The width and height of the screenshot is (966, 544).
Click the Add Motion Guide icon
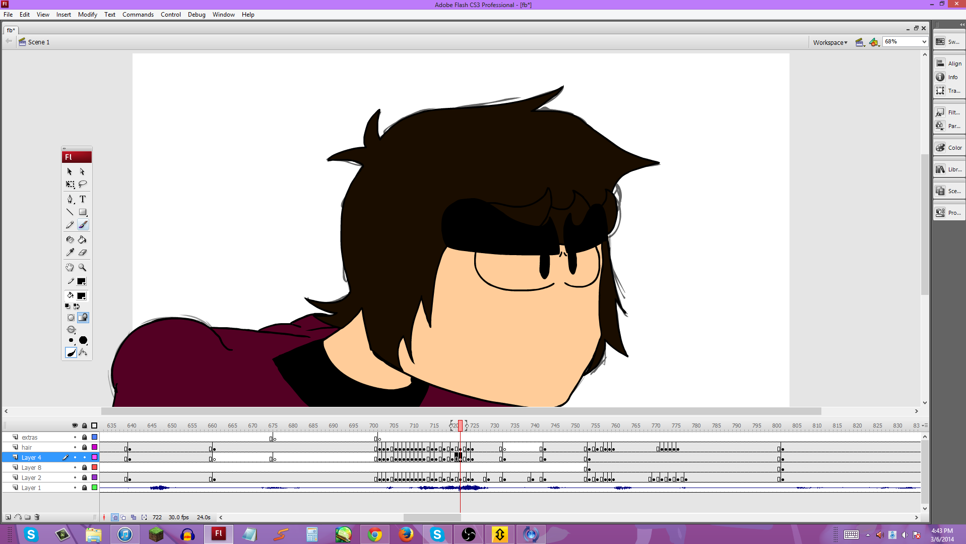(18, 517)
